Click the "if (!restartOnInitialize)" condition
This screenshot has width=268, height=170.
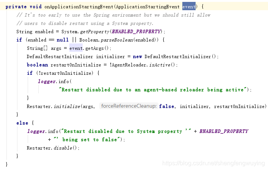pyautogui.click(x=60, y=73)
